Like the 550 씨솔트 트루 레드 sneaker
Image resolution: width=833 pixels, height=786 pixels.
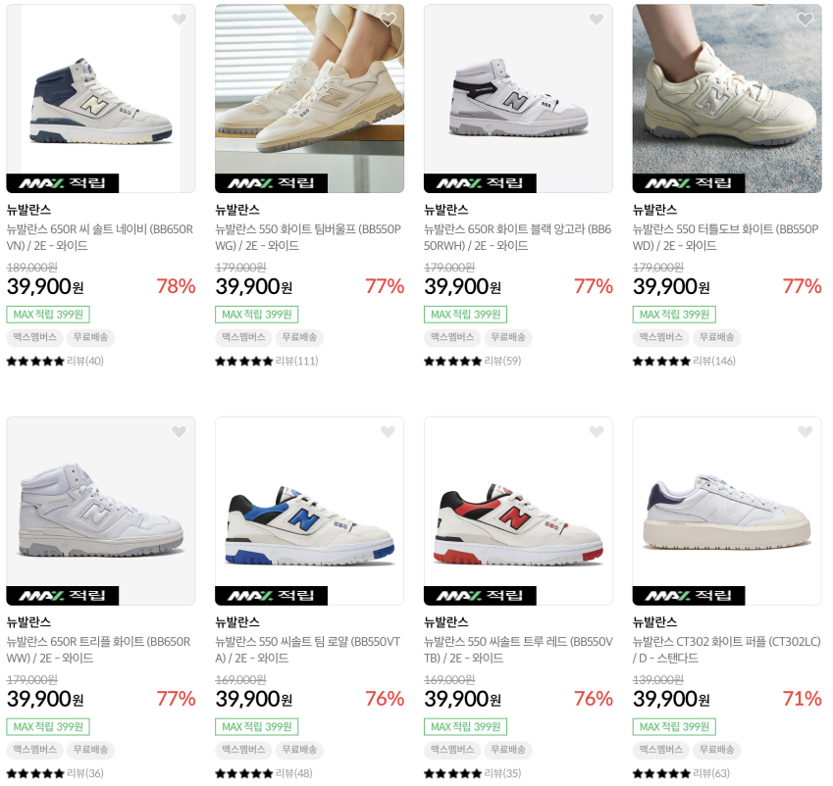(597, 432)
